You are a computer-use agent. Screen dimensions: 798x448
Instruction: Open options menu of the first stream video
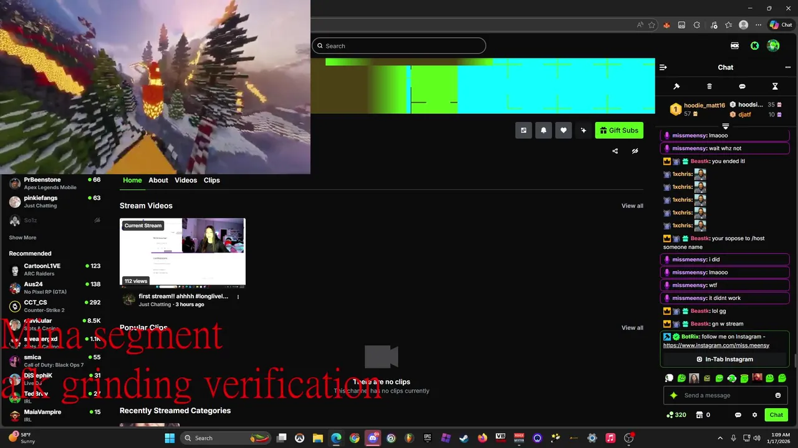(238, 297)
